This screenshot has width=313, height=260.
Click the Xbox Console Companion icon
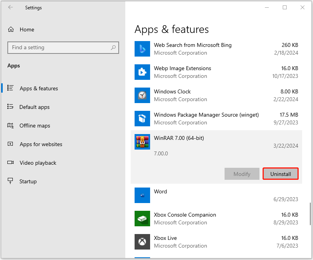(142, 219)
